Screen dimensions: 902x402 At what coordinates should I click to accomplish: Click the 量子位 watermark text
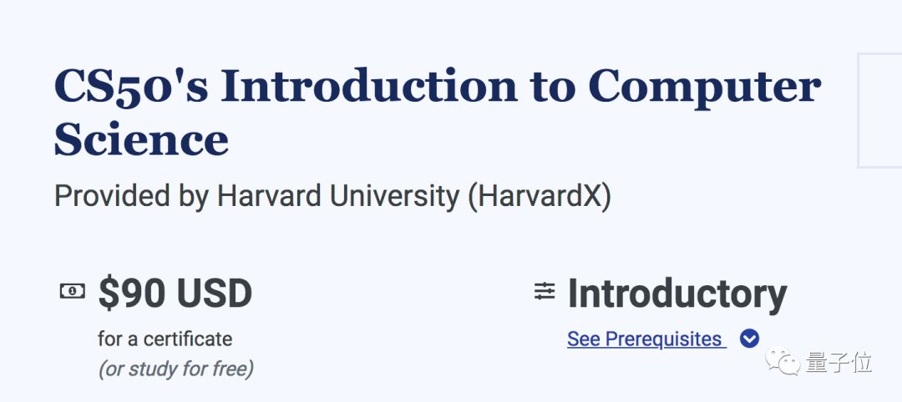coord(839,362)
